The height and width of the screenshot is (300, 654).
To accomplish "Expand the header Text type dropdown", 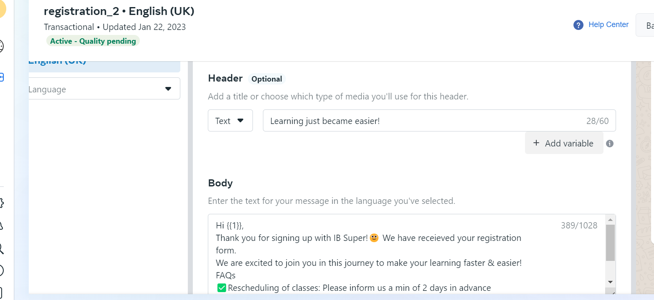I will coord(230,121).
